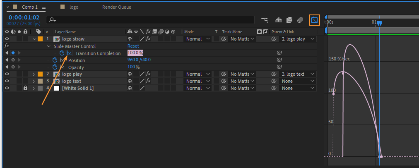Click the Shy layers hide icon

click(279, 20)
